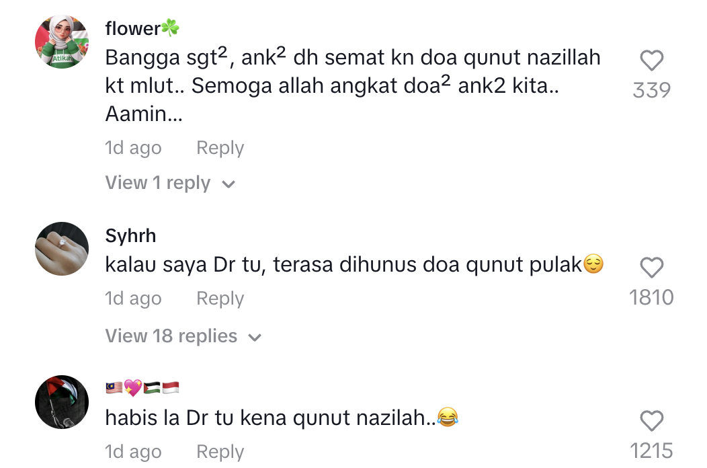Click the 1810 like count

click(651, 297)
